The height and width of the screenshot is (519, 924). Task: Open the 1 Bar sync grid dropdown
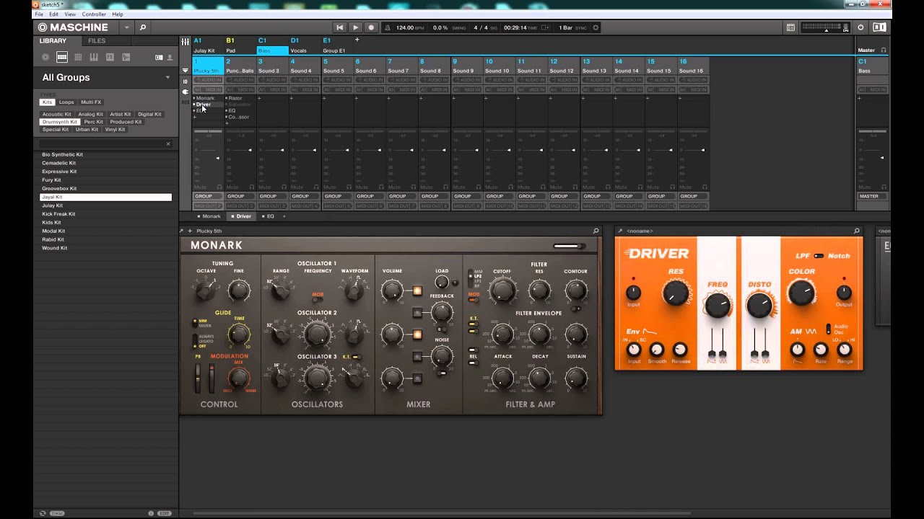(x=565, y=27)
